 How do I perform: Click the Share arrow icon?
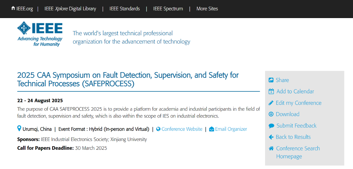click(x=271, y=80)
